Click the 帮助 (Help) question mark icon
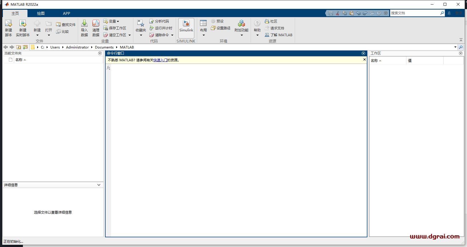The image size is (467, 247). [257, 23]
